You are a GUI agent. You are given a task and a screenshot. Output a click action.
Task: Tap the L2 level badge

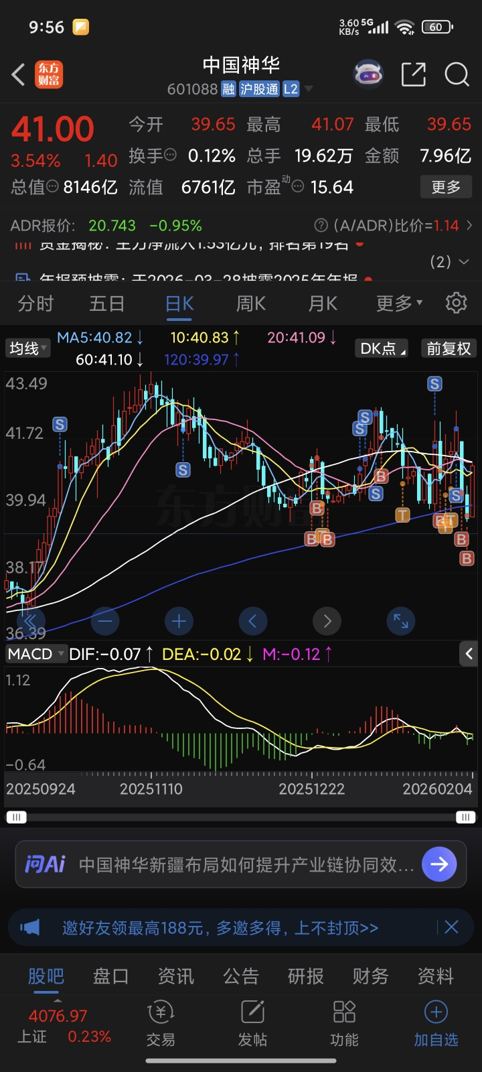point(291,89)
